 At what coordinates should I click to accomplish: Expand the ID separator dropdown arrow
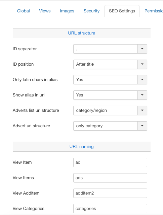click(142, 49)
